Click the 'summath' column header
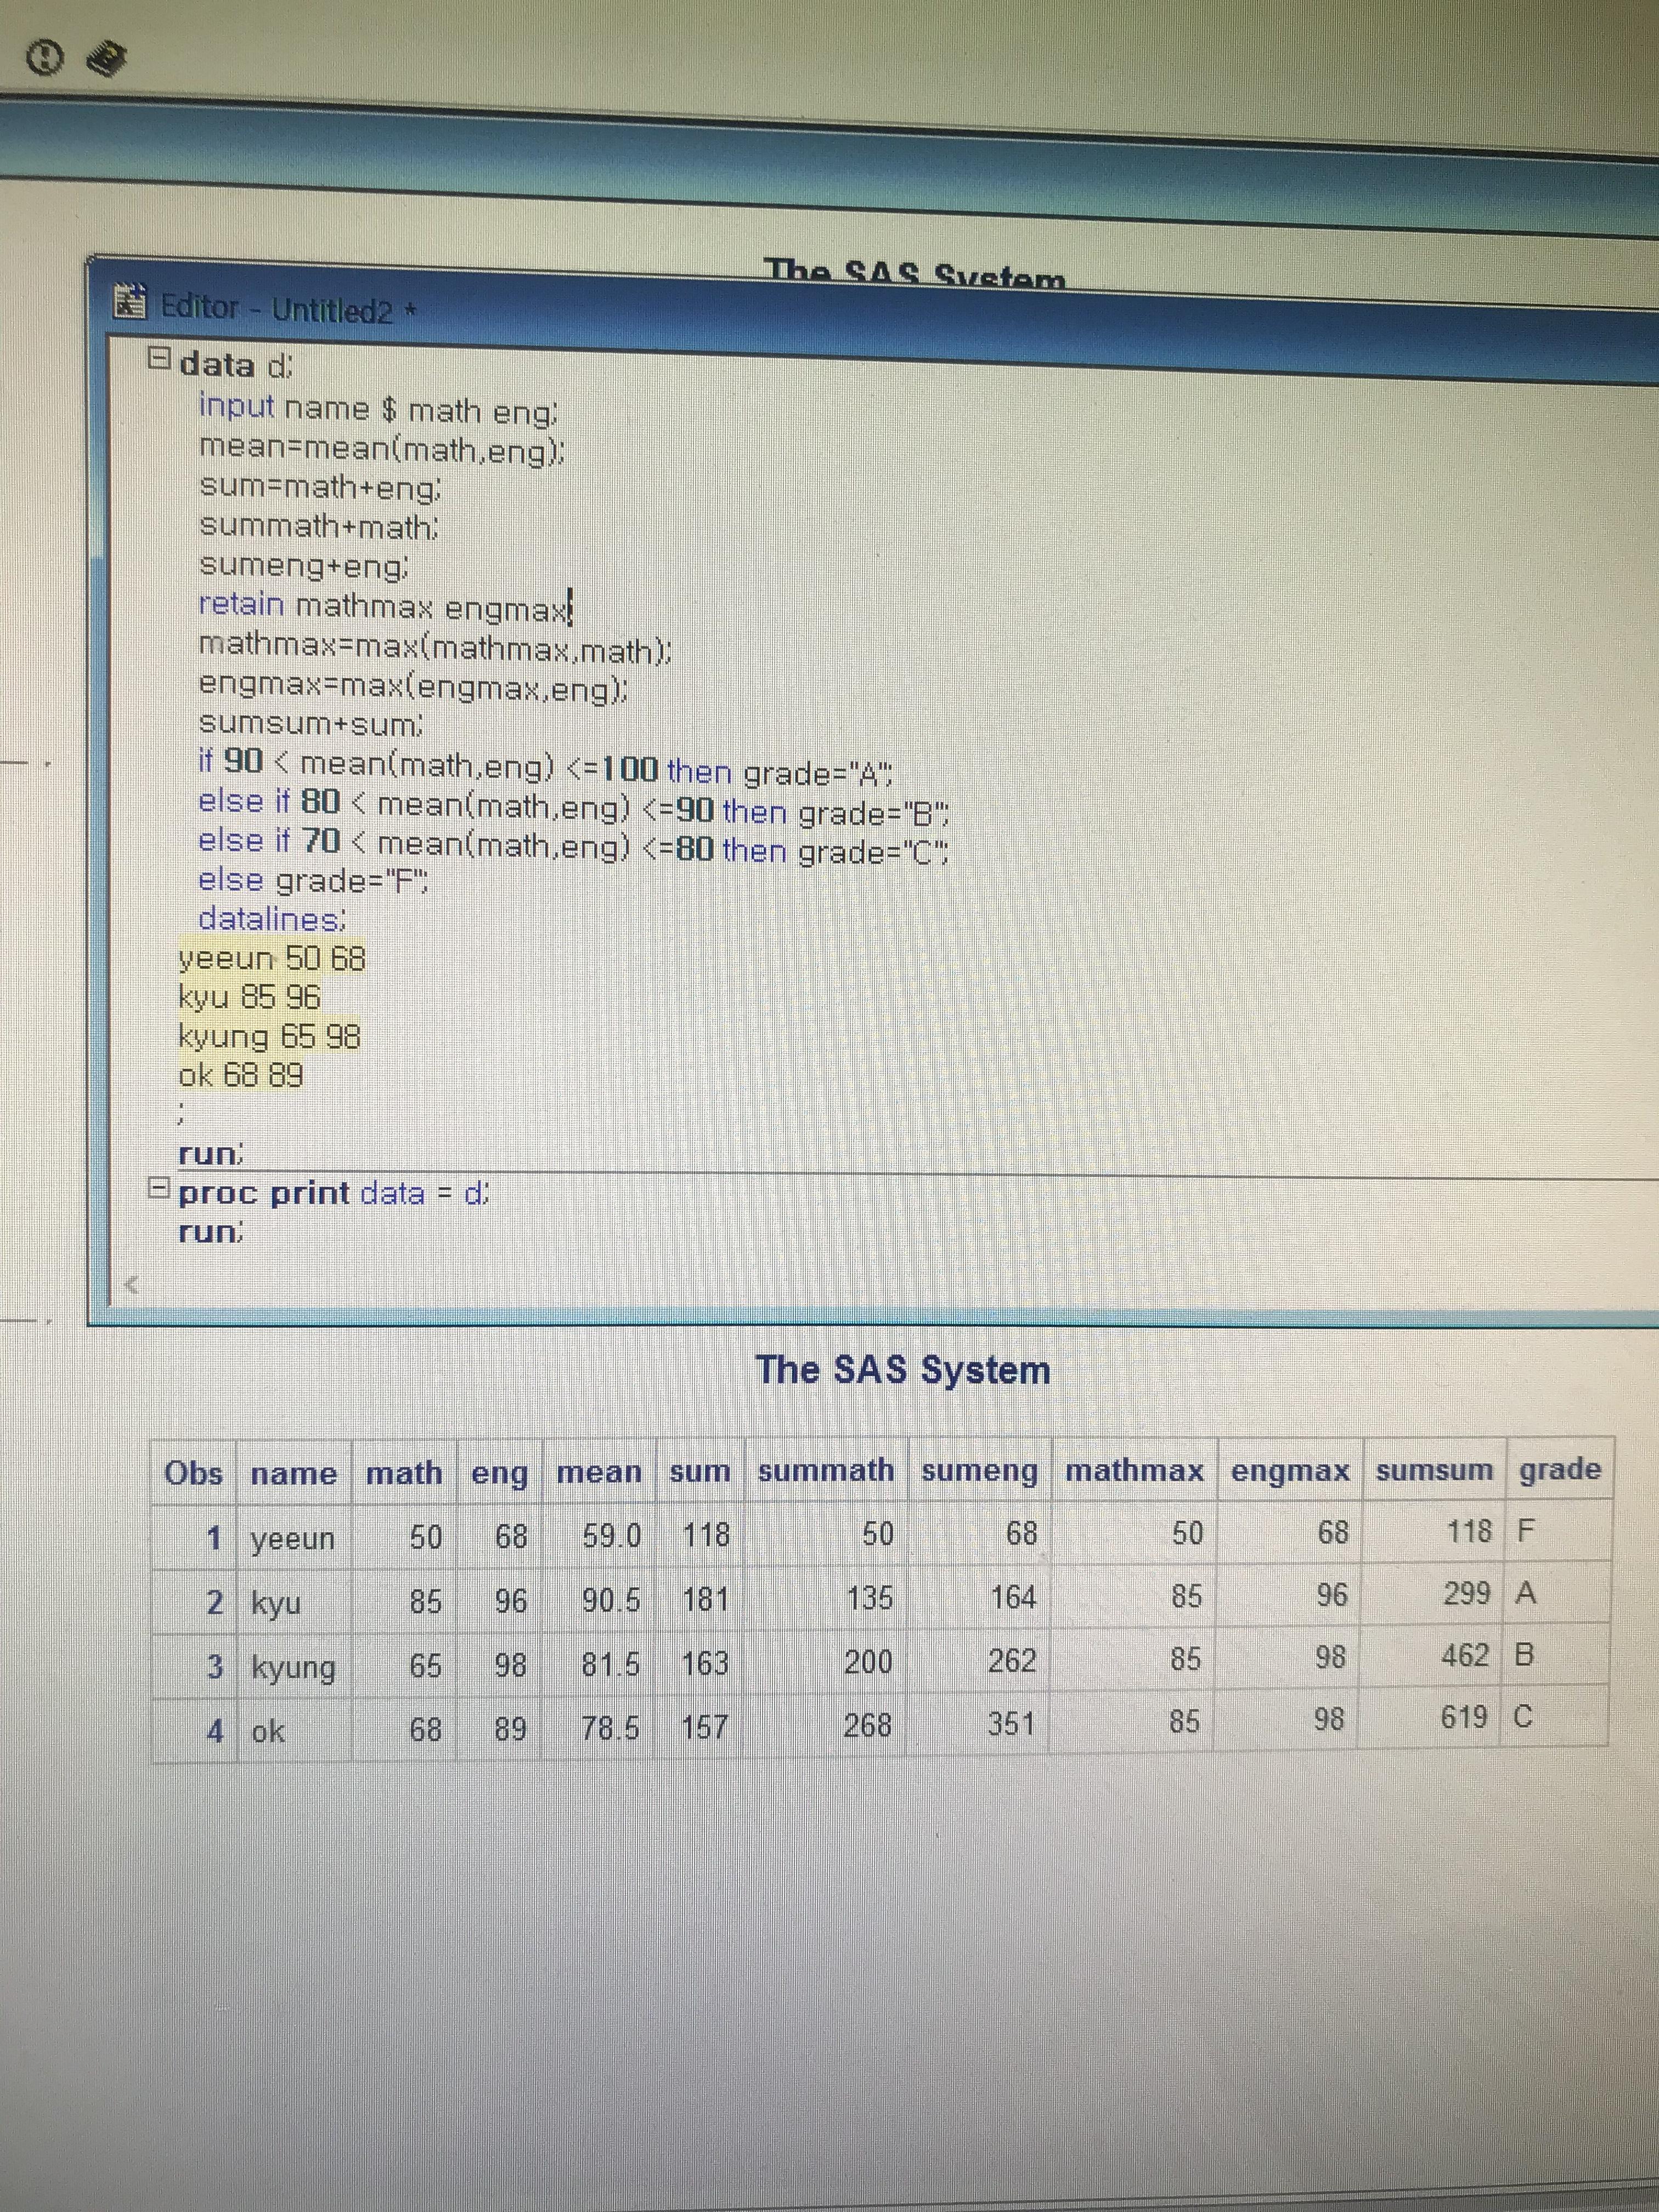The height and width of the screenshot is (2212, 1659). coord(825,1470)
